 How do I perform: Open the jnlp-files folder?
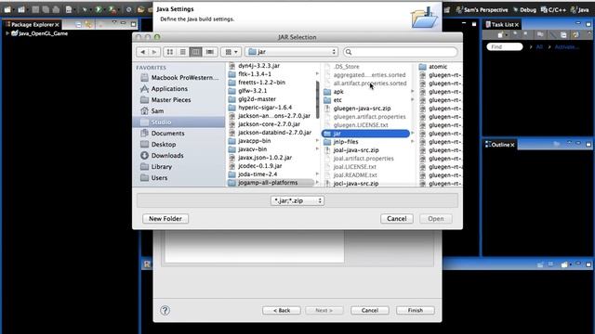pos(346,142)
